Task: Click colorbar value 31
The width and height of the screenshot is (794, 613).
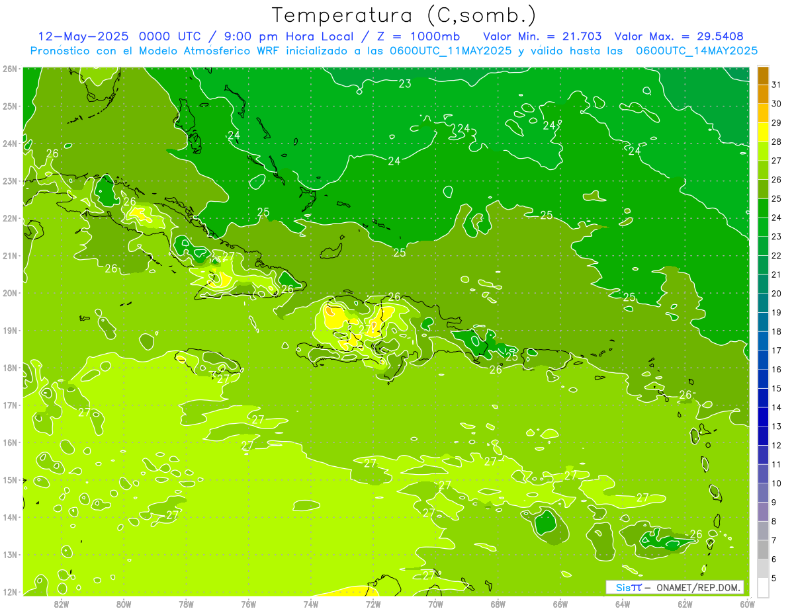Action: click(776, 85)
